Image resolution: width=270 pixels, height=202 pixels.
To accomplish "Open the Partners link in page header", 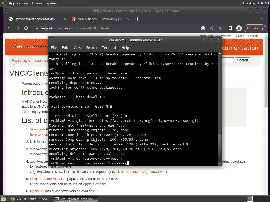I will (253, 36).
